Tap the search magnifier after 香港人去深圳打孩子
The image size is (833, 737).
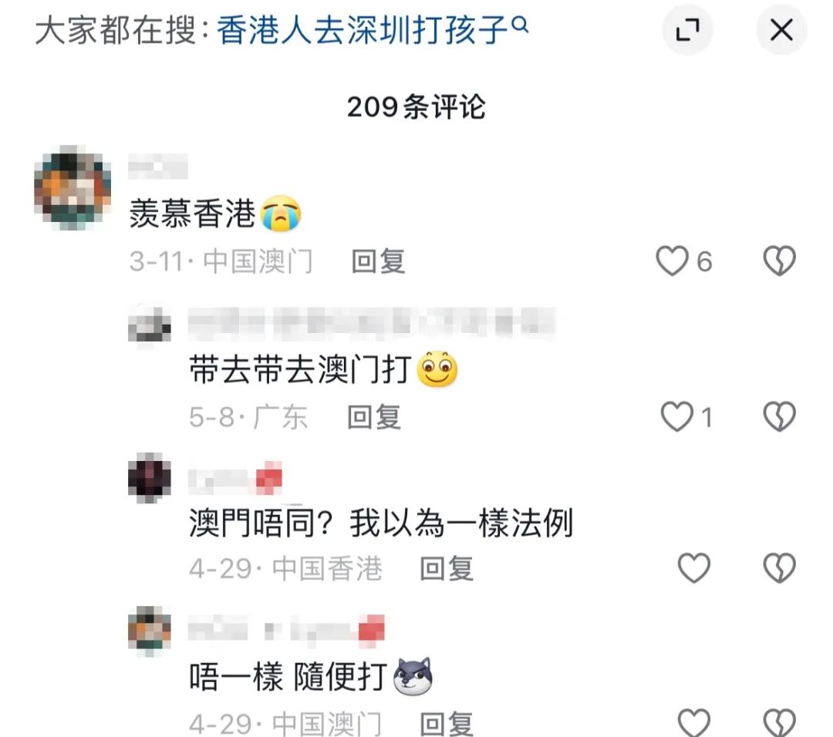521,24
